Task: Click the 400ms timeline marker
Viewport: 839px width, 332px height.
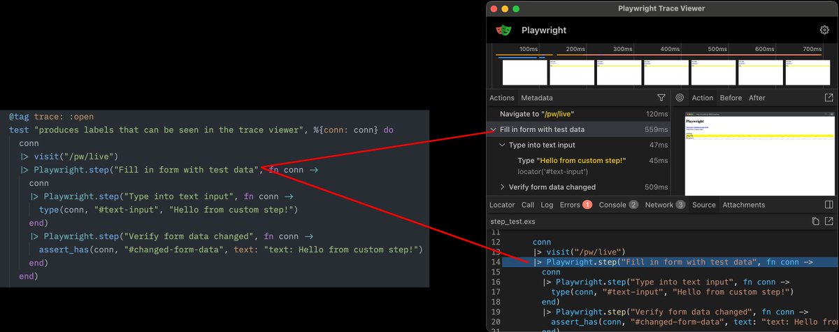Action: [670, 50]
